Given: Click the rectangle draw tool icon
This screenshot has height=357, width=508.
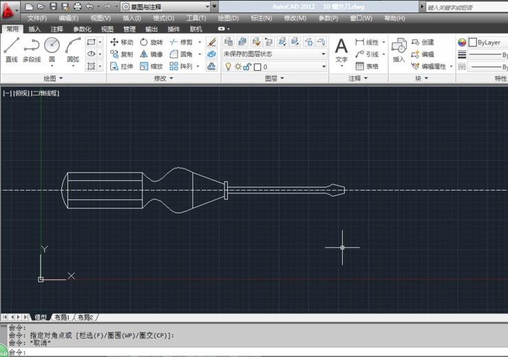Looking at the screenshot, I should (91, 42).
